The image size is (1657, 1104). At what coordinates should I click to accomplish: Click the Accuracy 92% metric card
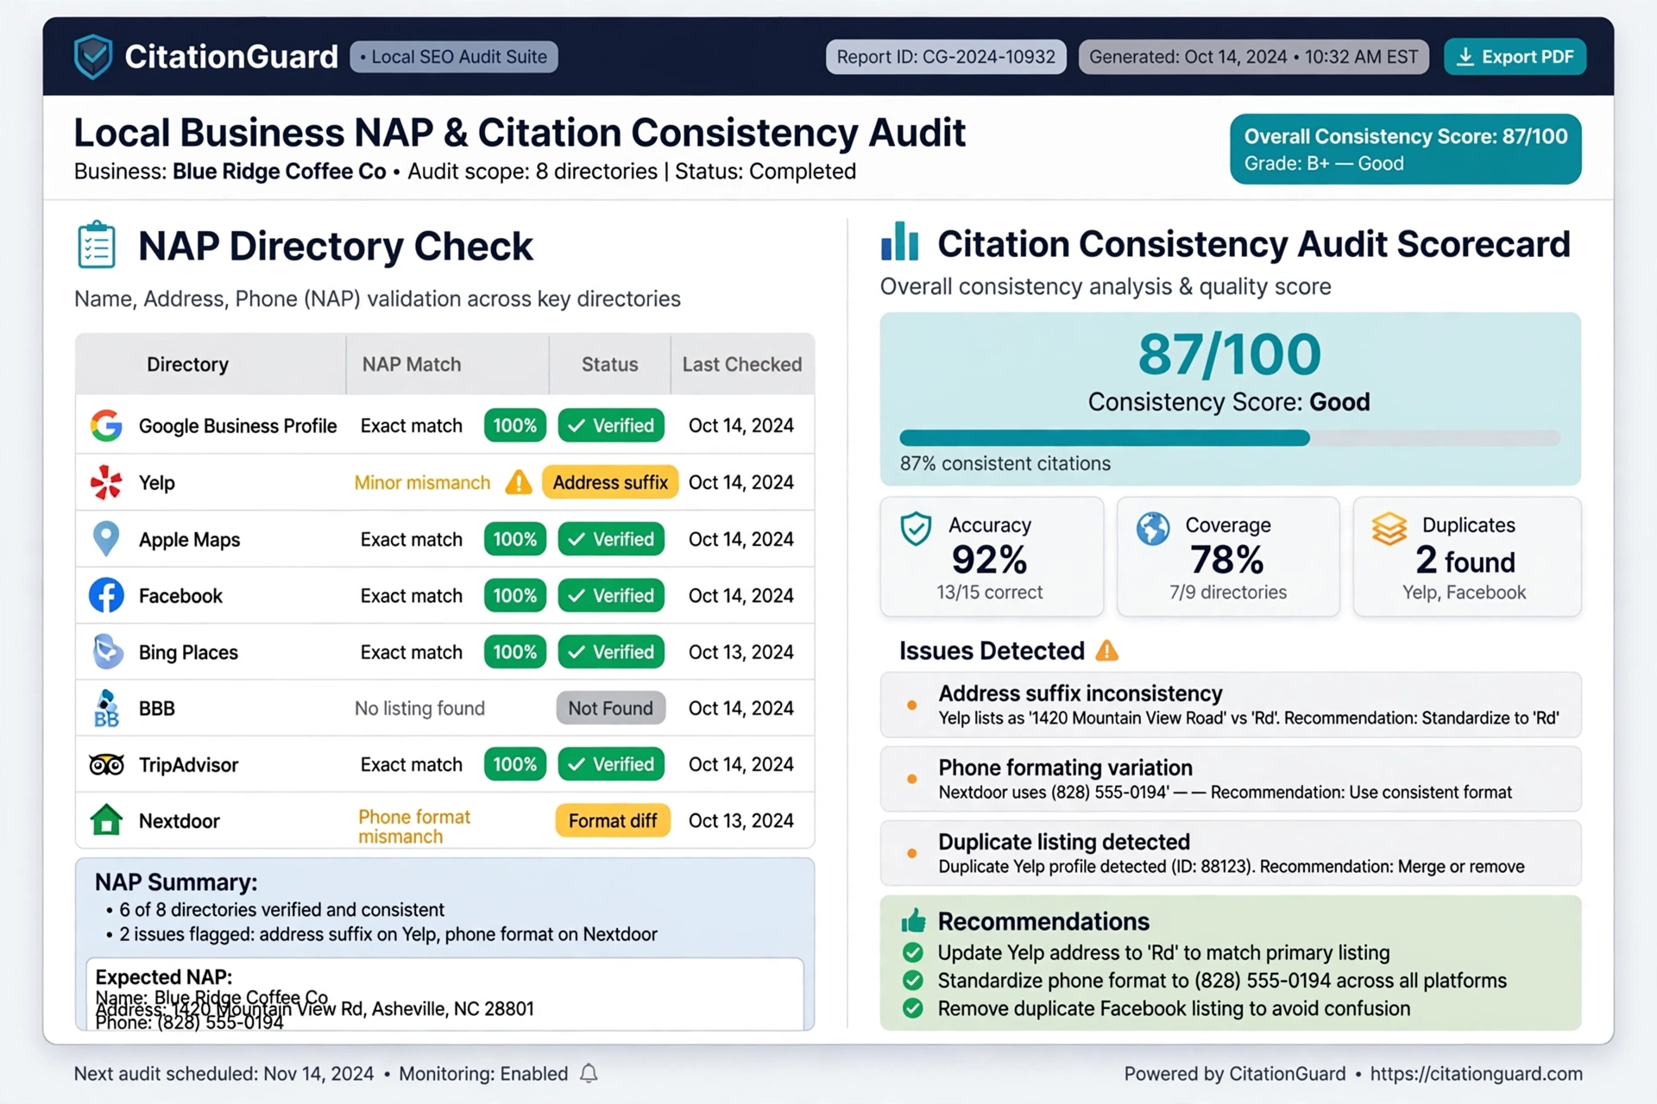pyautogui.click(x=992, y=556)
